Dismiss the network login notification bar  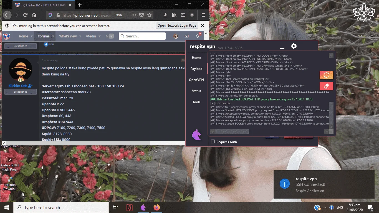pyautogui.click(x=203, y=26)
